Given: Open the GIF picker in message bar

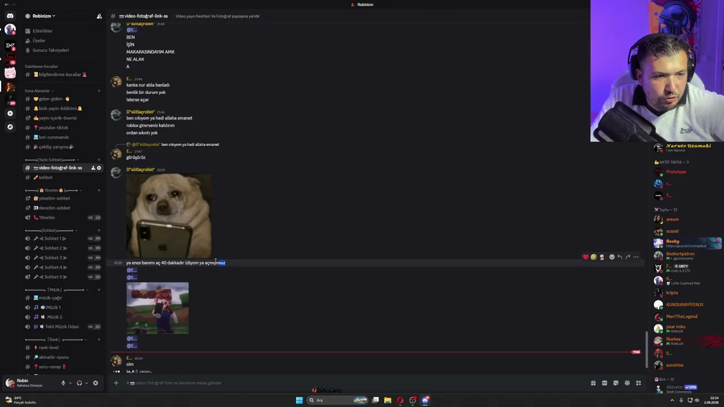Looking at the screenshot, I should (605, 383).
